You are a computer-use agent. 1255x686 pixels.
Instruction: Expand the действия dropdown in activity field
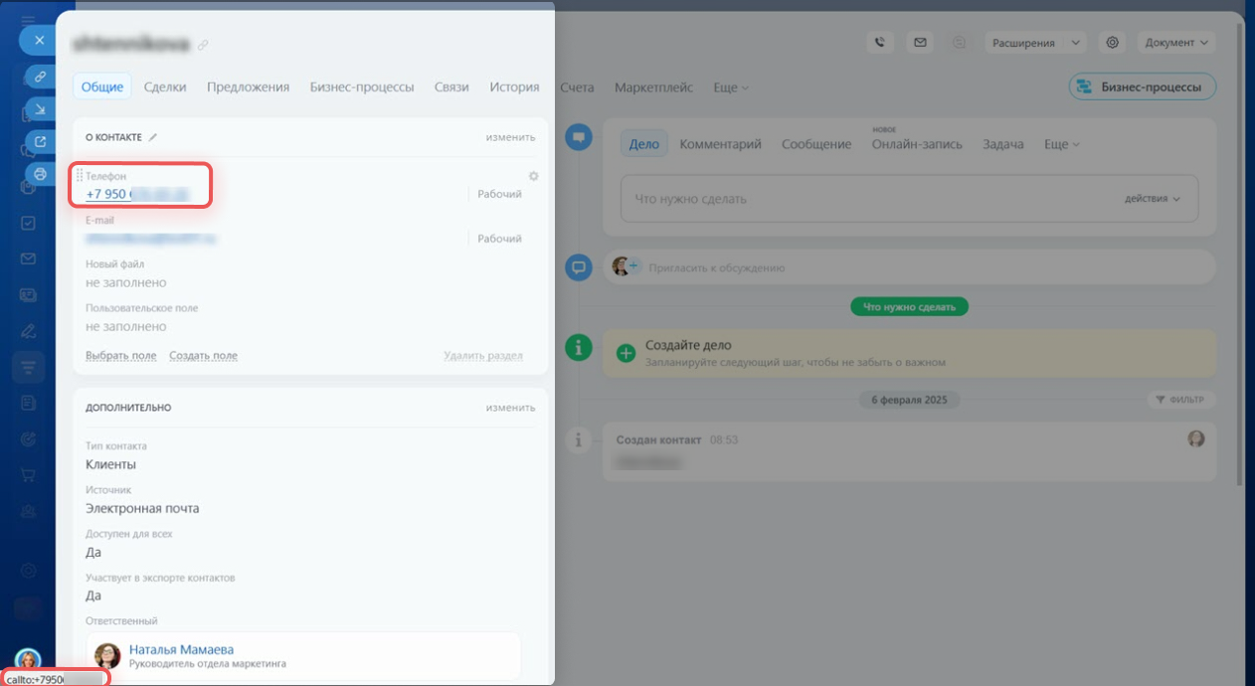tap(1152, 199)
